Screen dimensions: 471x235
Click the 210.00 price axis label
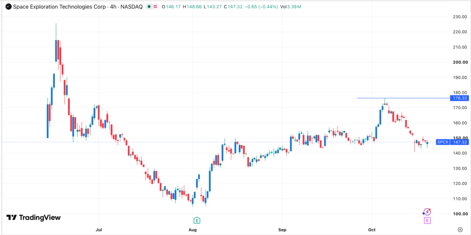coord(460,47)
